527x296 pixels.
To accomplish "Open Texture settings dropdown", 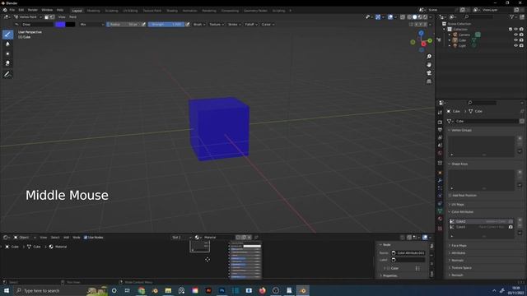I will (217, 24).
